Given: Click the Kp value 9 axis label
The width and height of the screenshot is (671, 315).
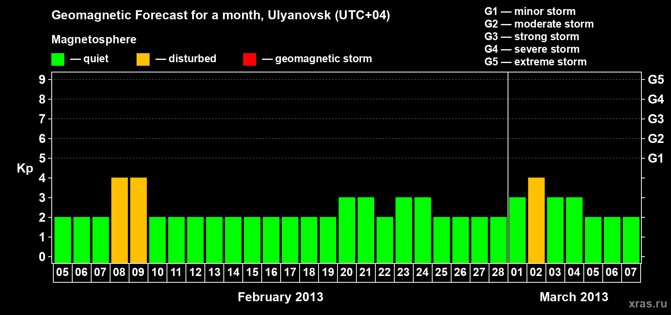Looking at the screenshot, I should [42, 80].
